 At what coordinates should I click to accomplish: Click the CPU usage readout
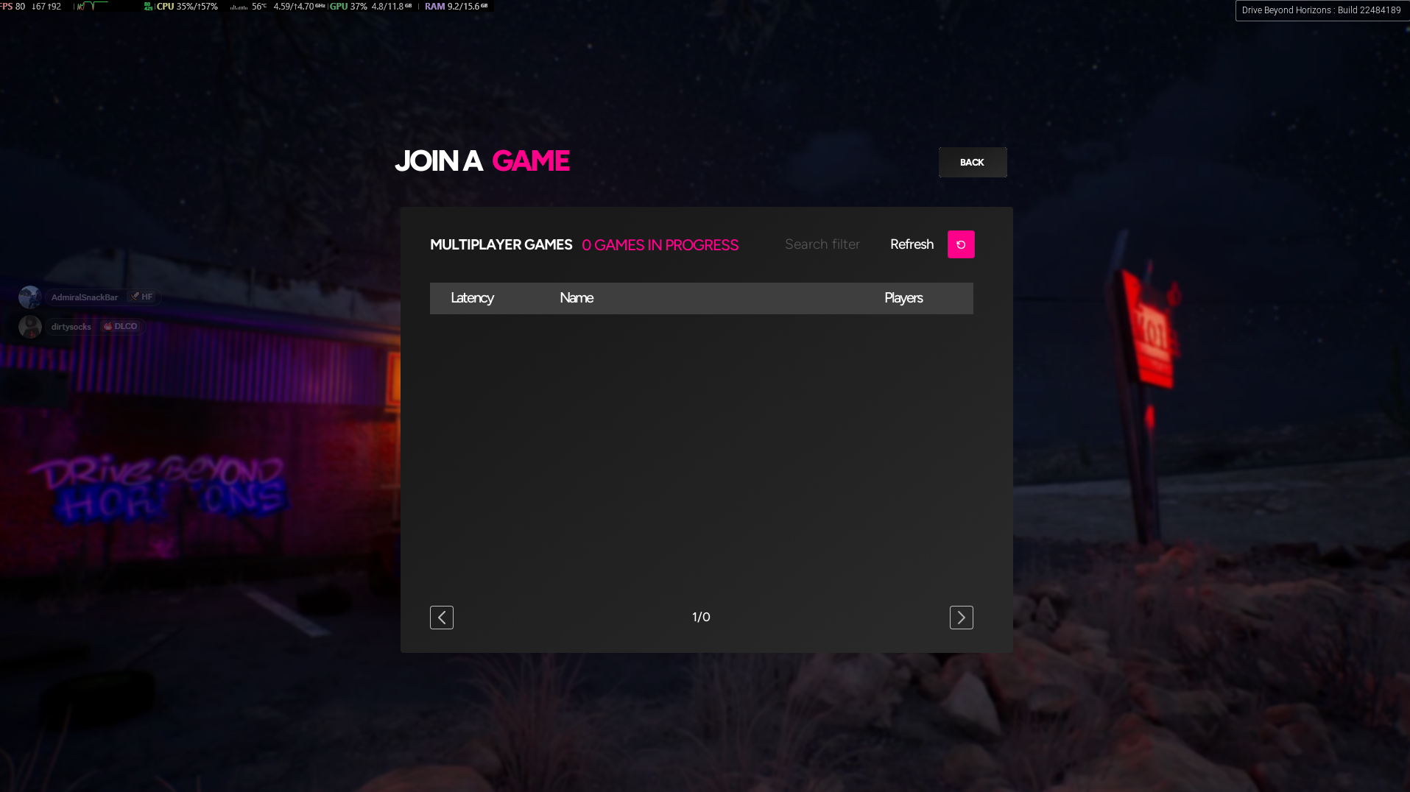187,7
